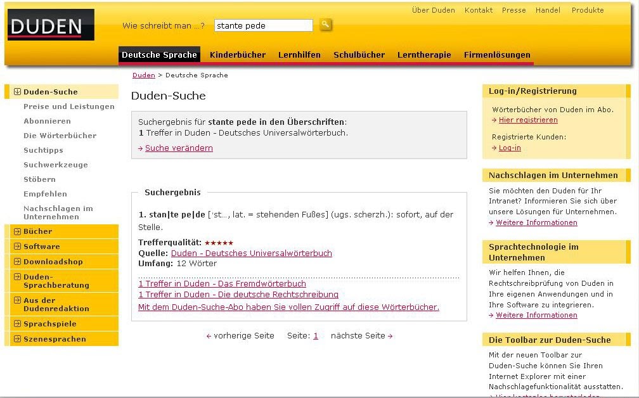Viewport: 639px width, 398px height.
Task: Click the 'Umfang: 12 Wörter' text
Action: [x=177, y=264]
